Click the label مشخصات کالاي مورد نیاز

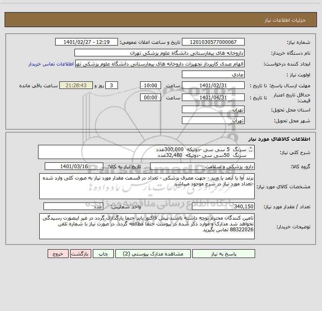click(284, 187)
